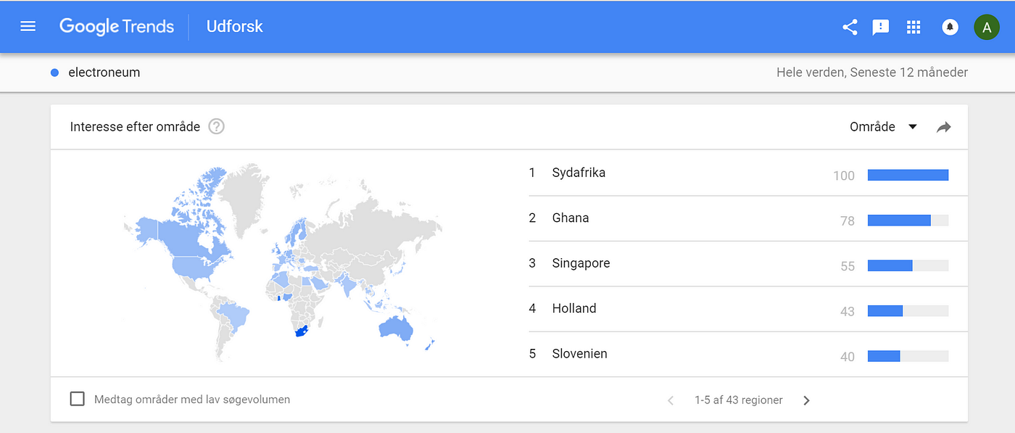This screenshot has width=1015, height=433.
Task: Click the Udforsk header tab
Action: (x=234, y=27)
